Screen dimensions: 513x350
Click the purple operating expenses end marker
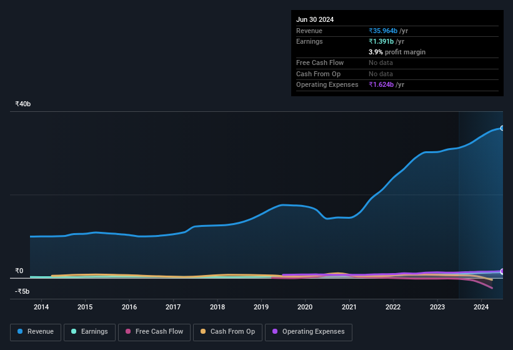(x=502, y=271)
